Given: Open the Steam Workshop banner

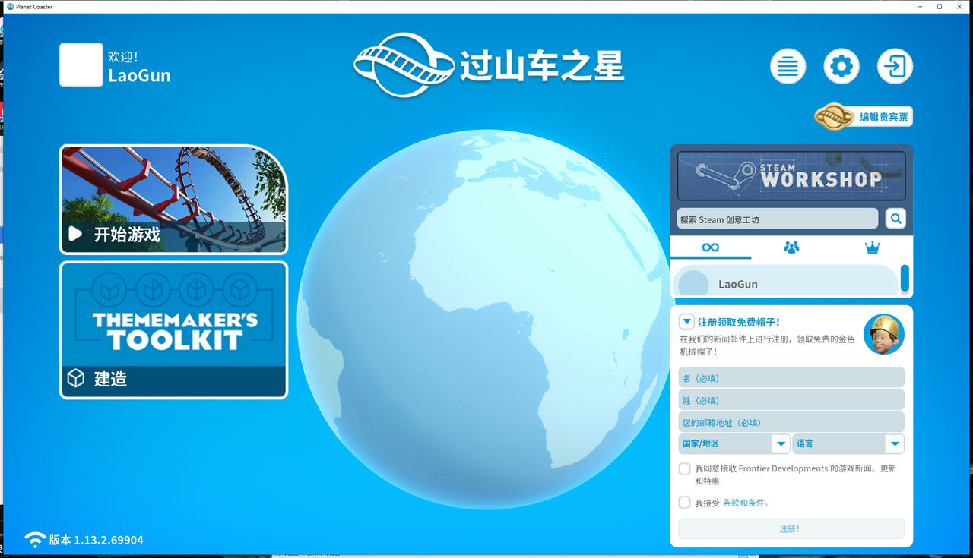Looking at the screenshot, I should [x=791, y=176].
